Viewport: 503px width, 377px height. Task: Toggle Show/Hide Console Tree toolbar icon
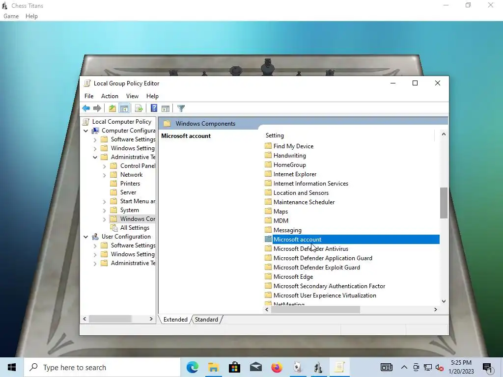pos(124,108)
